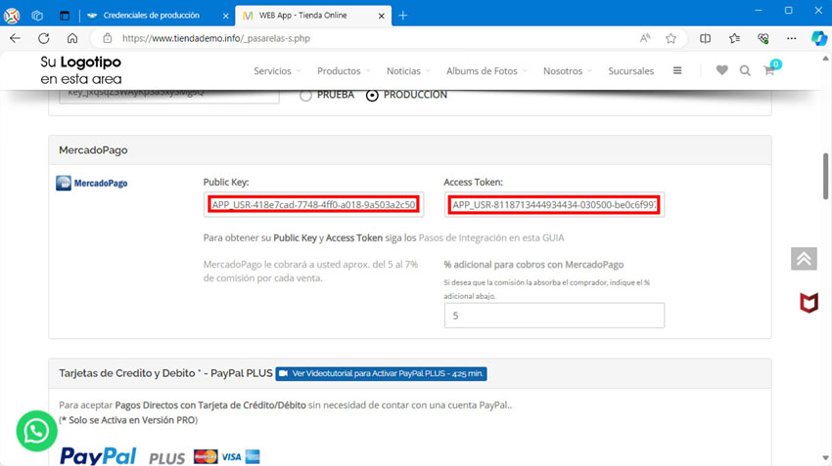The height and width of the screenshot is (466, 832).
Task: Open the shopping cart icon
Action: coord(768,70)
